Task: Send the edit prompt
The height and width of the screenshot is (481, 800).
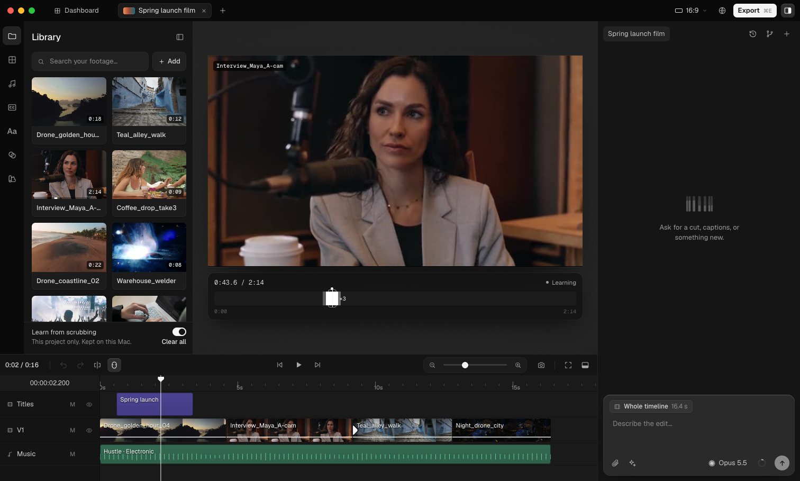Action: [782, 463]
